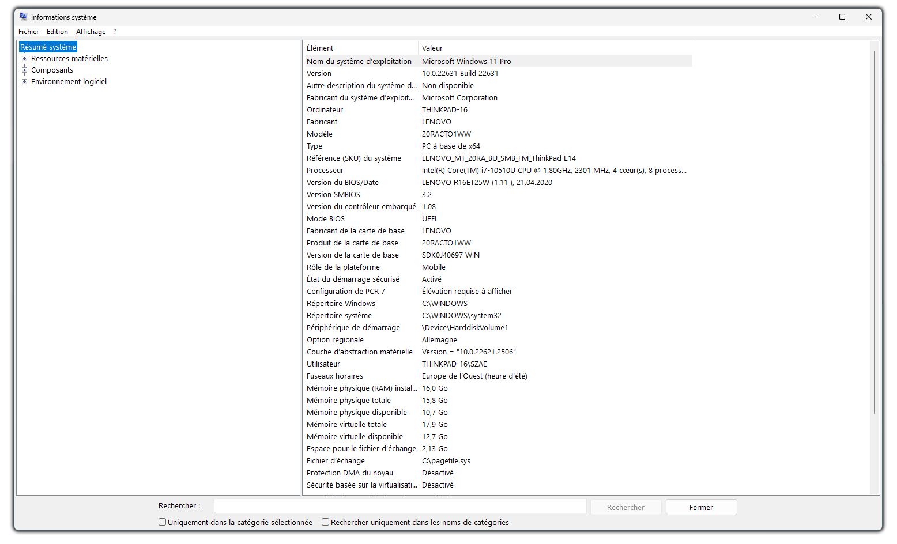Click the Processeur row label

325,171
